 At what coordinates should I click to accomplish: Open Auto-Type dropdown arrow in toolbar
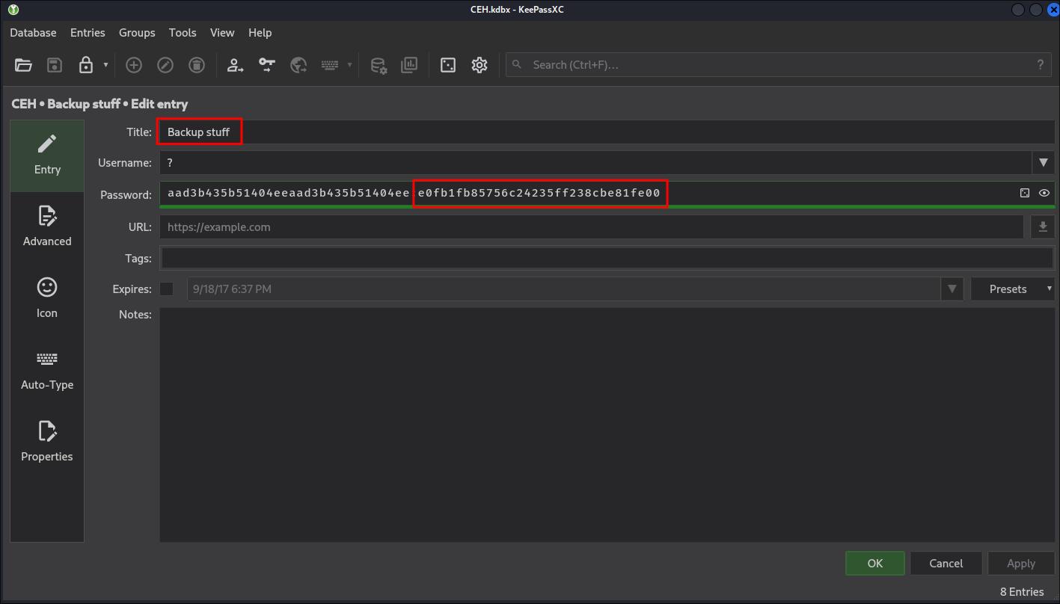(349, 65)
